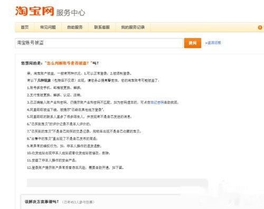Follow the 返回旧版 link
264x209 pixels.
tap(213, 43)
